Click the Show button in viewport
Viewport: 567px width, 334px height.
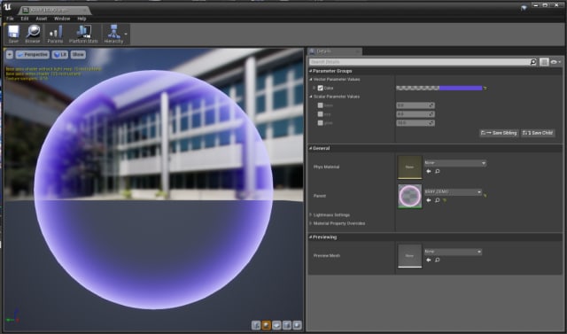coord(78,55)
